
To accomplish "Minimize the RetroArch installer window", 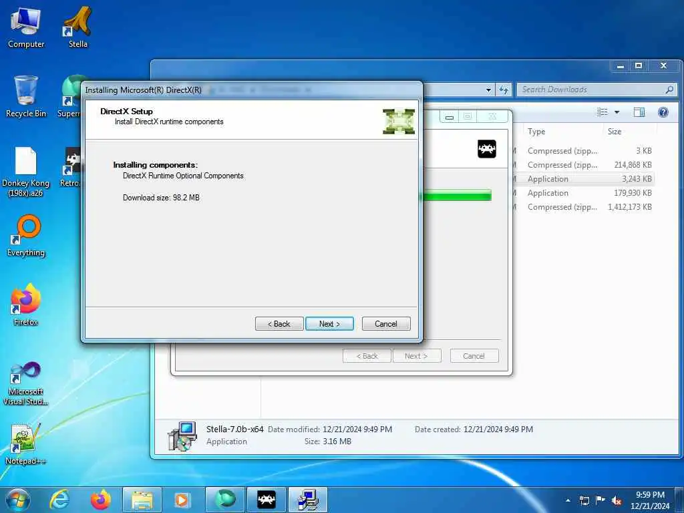I will 450,116.
